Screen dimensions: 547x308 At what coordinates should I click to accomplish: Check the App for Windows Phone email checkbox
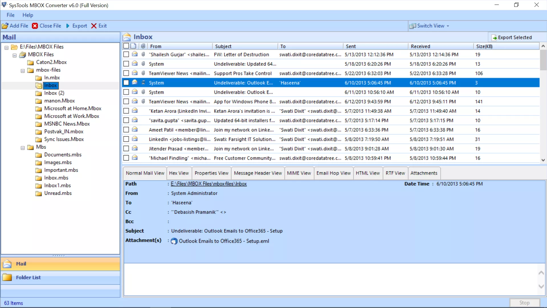pyautogui.click(x=126, y=101)
